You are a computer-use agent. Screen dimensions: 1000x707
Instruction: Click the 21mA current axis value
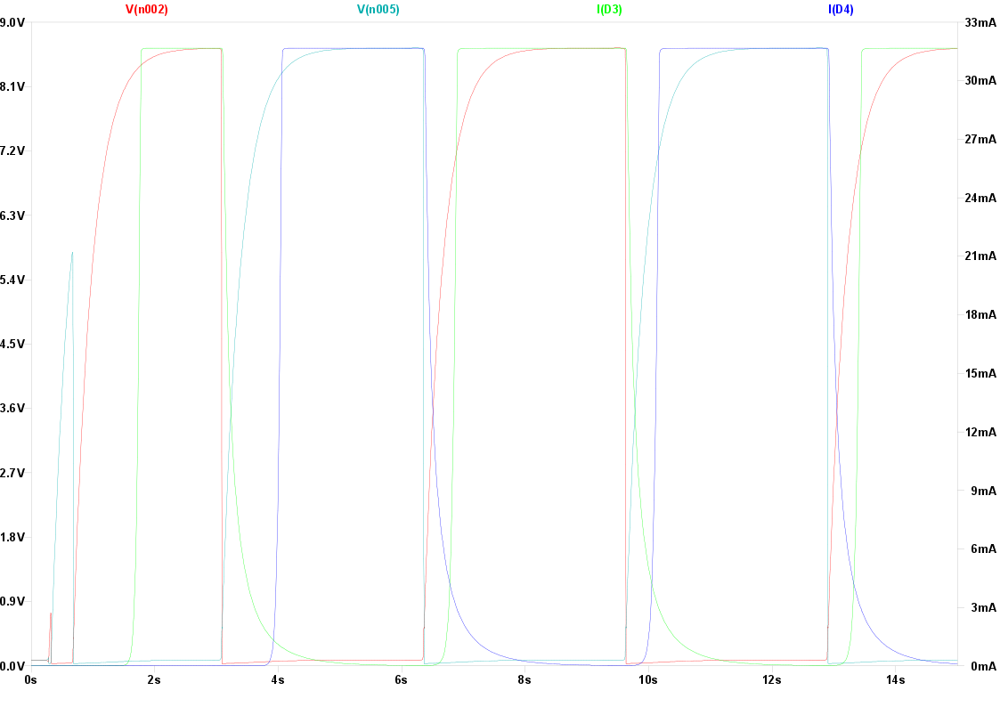(980, 256)
